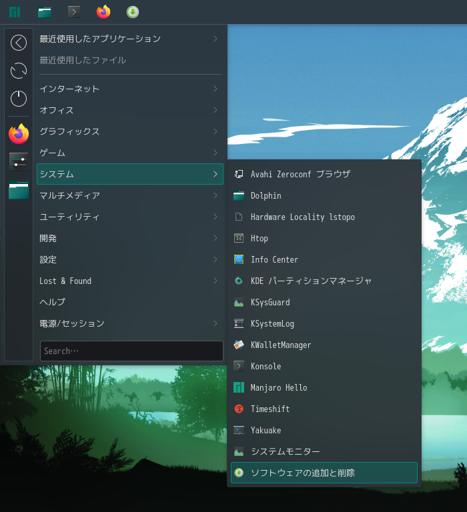Open Yakuake text entry
The width and height of the screenshot is (467, 512).
click(266, 430)
